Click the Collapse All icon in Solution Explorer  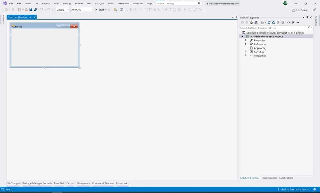tap(278, 22)
